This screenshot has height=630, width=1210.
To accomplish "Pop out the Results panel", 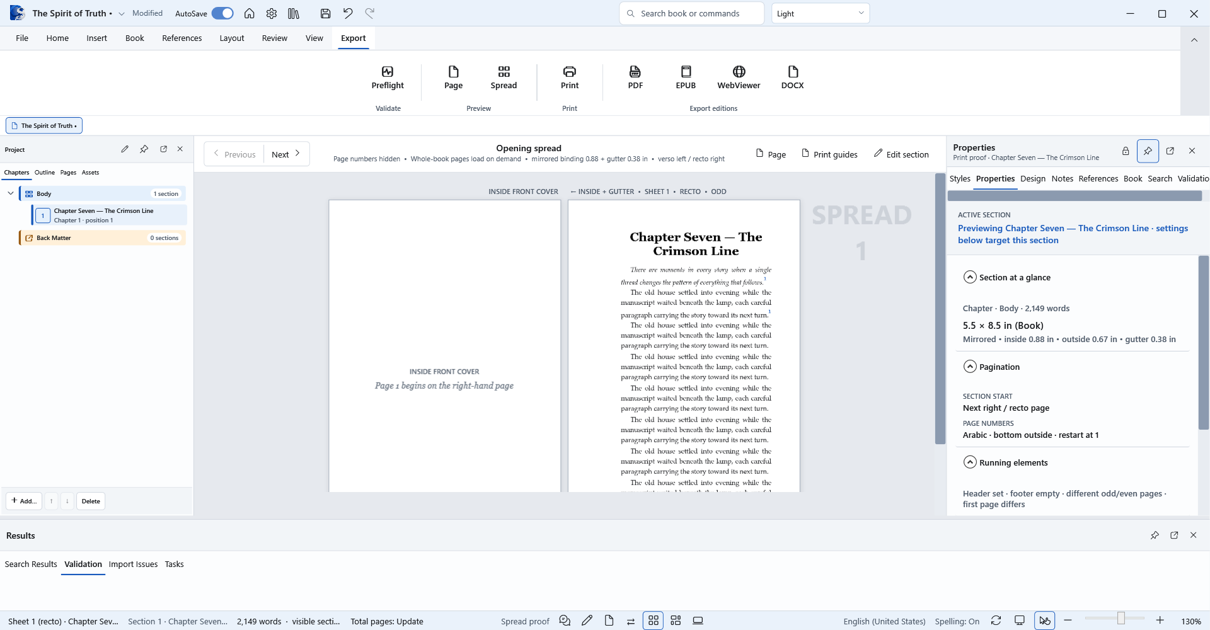I will point(1174,535).
